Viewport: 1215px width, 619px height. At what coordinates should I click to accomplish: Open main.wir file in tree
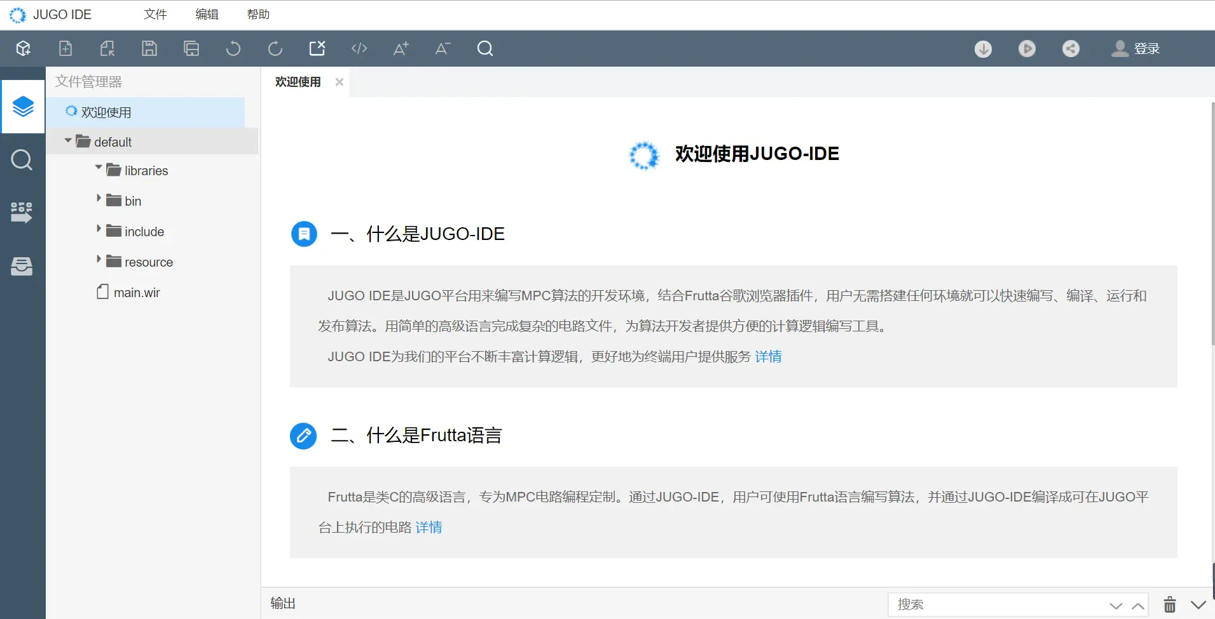(137, 293)
